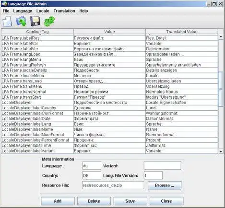Select the LFAFrame.labelVar caption tag
Screen dimensions: 225x208
click(20, 44)
